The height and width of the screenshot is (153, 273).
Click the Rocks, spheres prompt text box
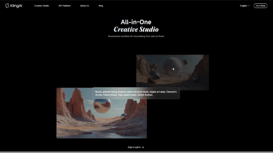pyautogui.click(x=136, y=93)
